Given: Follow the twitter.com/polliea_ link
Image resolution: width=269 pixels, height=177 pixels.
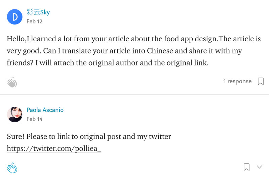Looking at the screenshot, I should coord(54,148).
